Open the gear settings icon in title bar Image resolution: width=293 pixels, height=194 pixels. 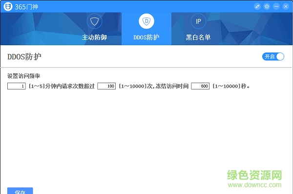coord(267,6)
